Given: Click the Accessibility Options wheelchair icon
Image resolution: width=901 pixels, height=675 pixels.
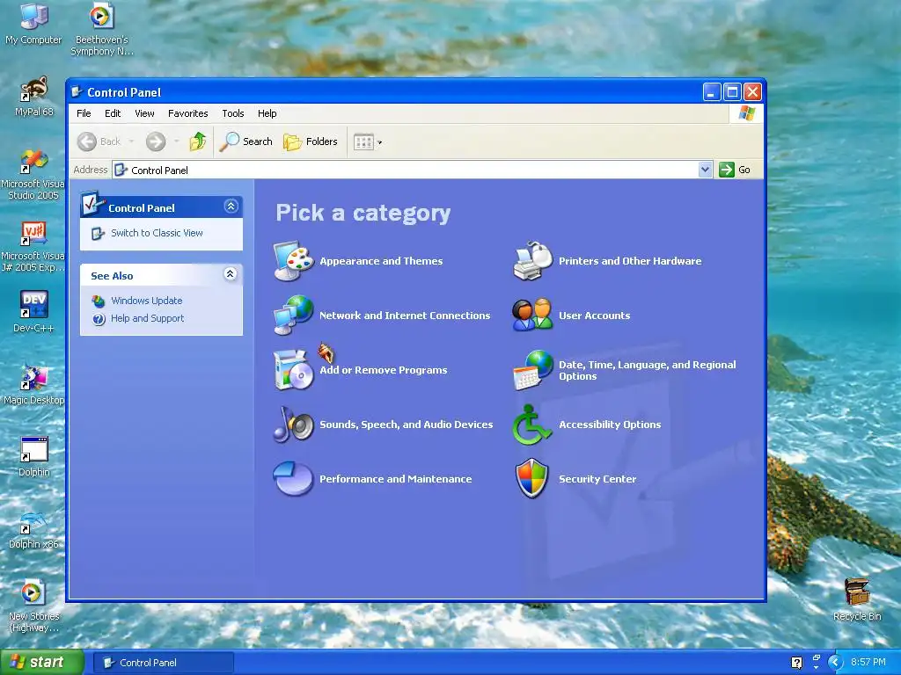Looking at the screenshot, I should (x=532, y=425).
